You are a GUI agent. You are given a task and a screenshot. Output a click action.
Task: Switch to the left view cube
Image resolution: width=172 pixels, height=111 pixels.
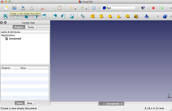[63, 16]
